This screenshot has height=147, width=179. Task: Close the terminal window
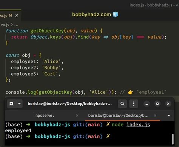168,104
